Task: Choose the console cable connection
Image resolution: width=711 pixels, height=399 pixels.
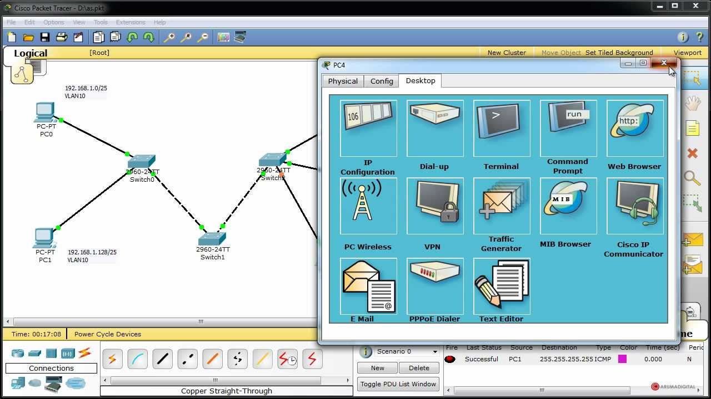Action: pos(137,359)
